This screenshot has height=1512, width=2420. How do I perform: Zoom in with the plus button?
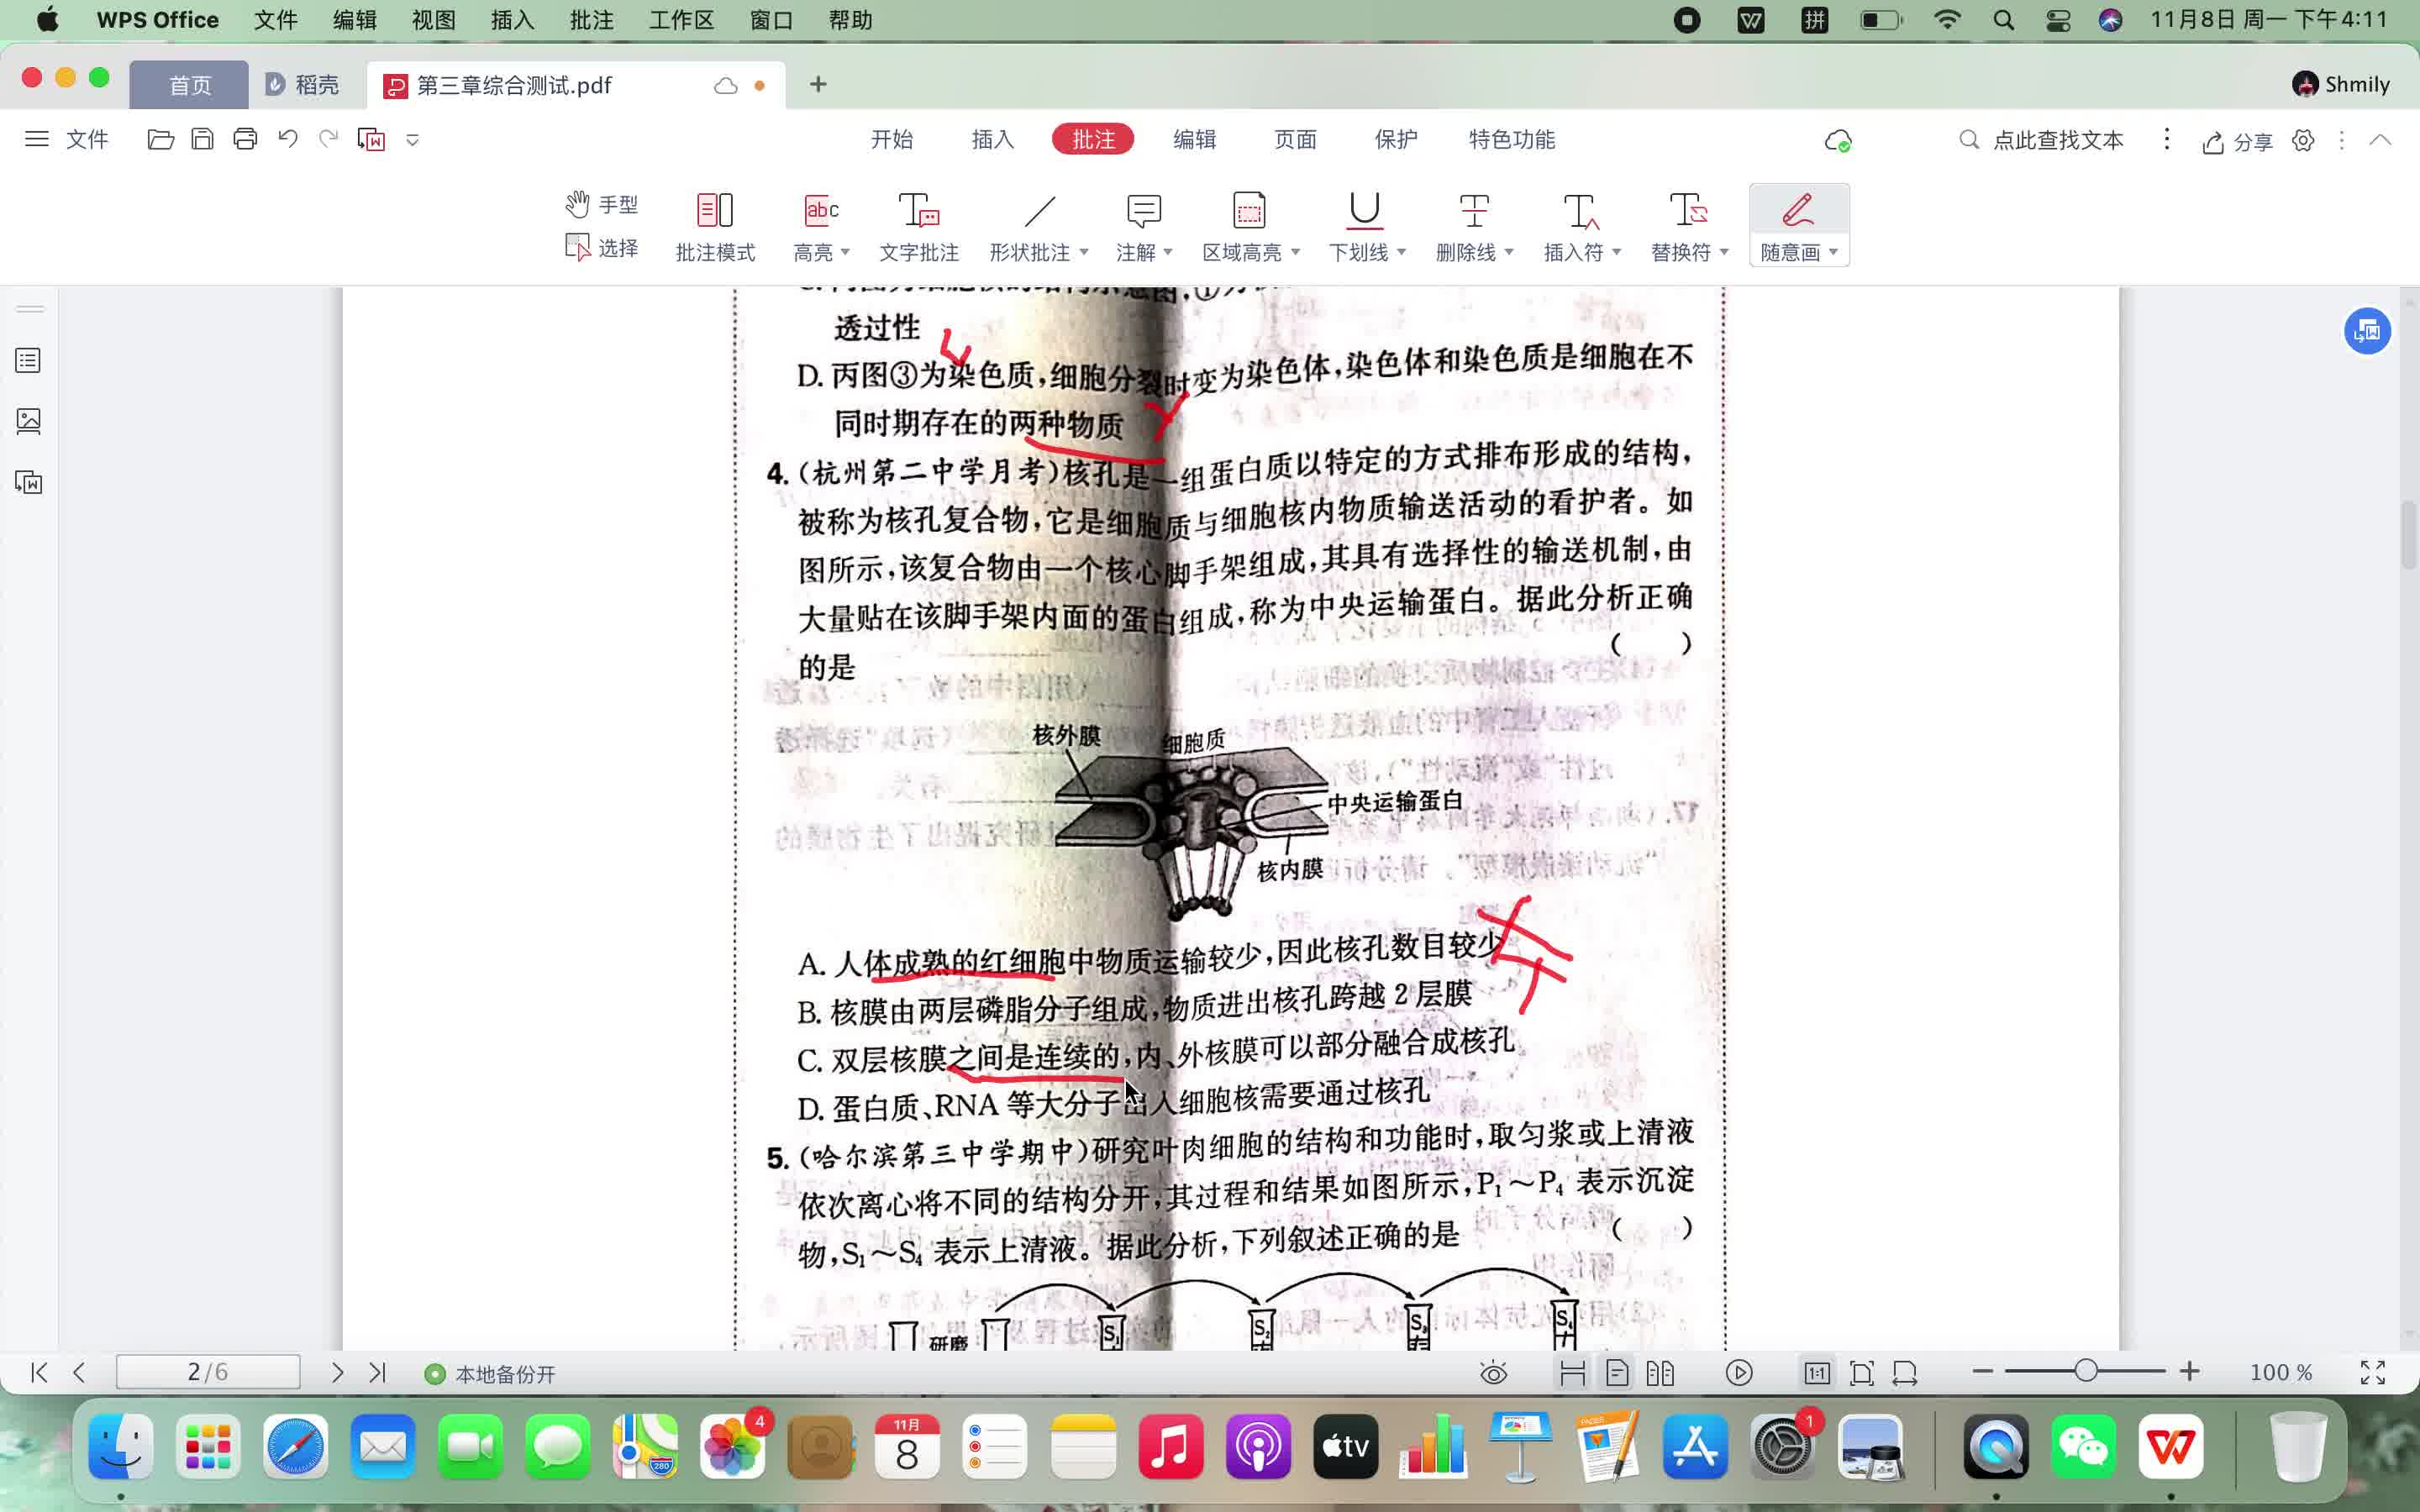pos(2189,1371)
